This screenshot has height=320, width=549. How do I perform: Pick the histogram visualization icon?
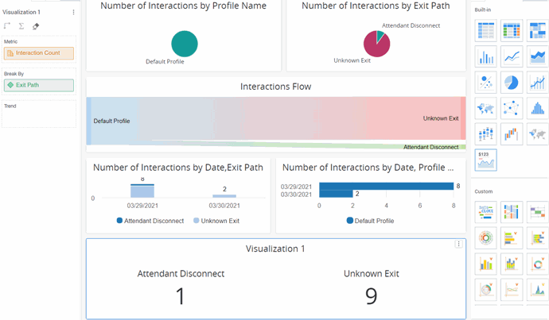tap(538, 109)
